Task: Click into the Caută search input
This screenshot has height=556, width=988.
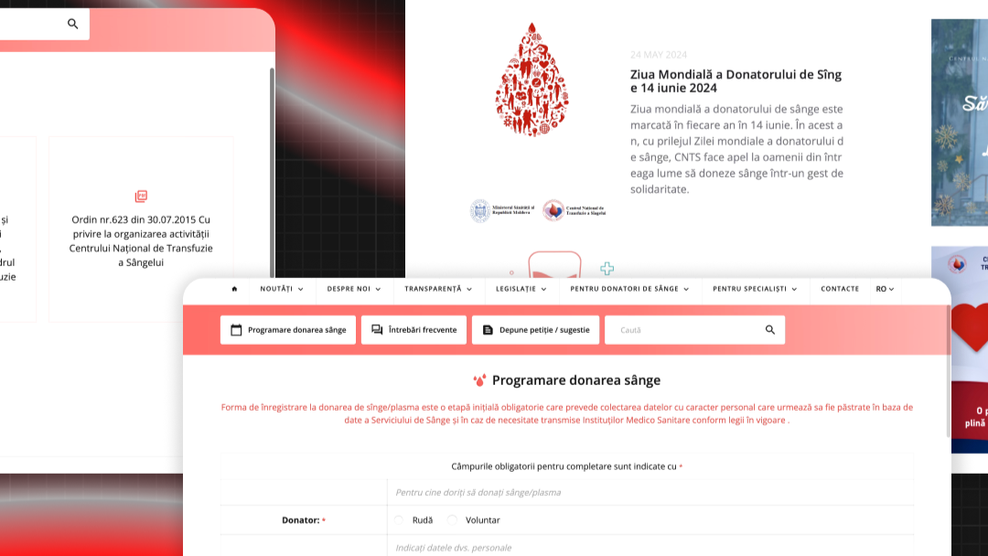Action: coord(683,330)
